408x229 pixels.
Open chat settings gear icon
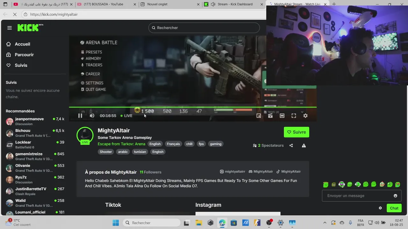[380, 208]
